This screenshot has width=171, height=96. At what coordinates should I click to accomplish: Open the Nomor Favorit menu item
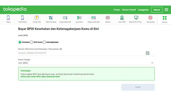click(129, 10)
